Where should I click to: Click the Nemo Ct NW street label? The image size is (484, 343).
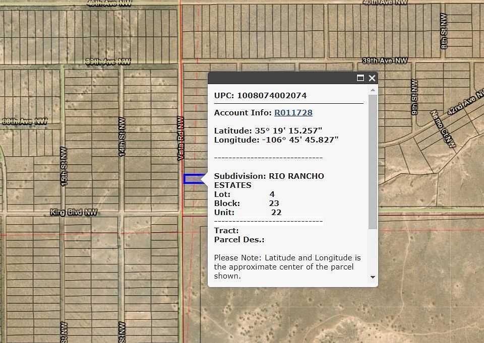(443, 128)
